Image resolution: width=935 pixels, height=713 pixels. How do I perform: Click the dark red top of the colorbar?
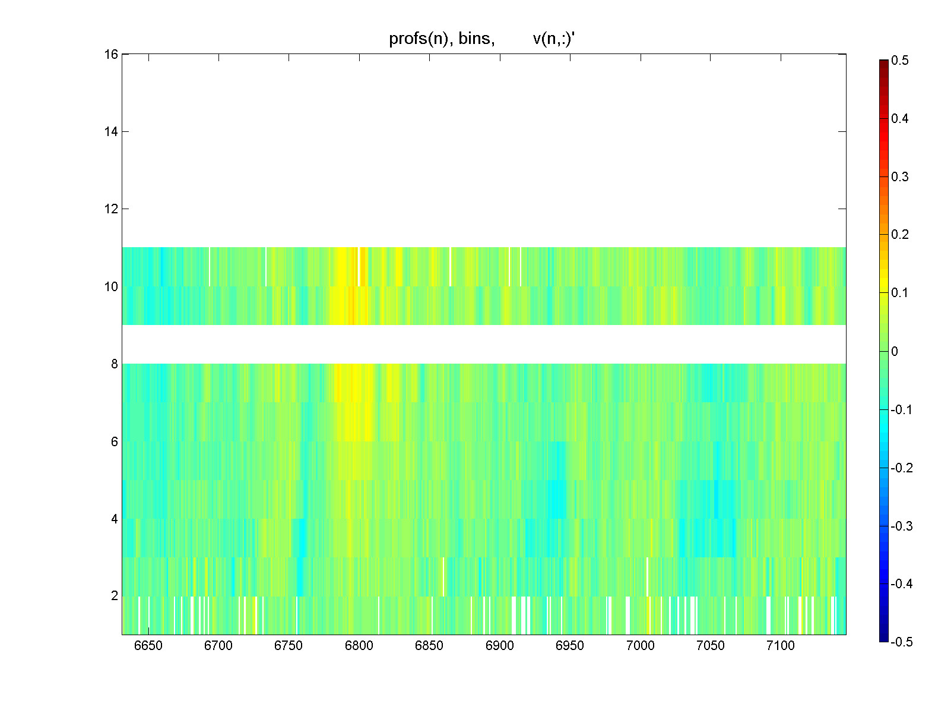[884, 64]
